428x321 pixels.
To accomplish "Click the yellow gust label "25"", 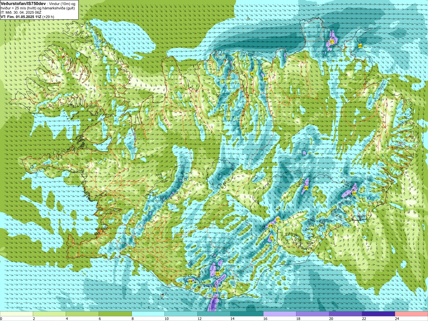I will [306, 188].
